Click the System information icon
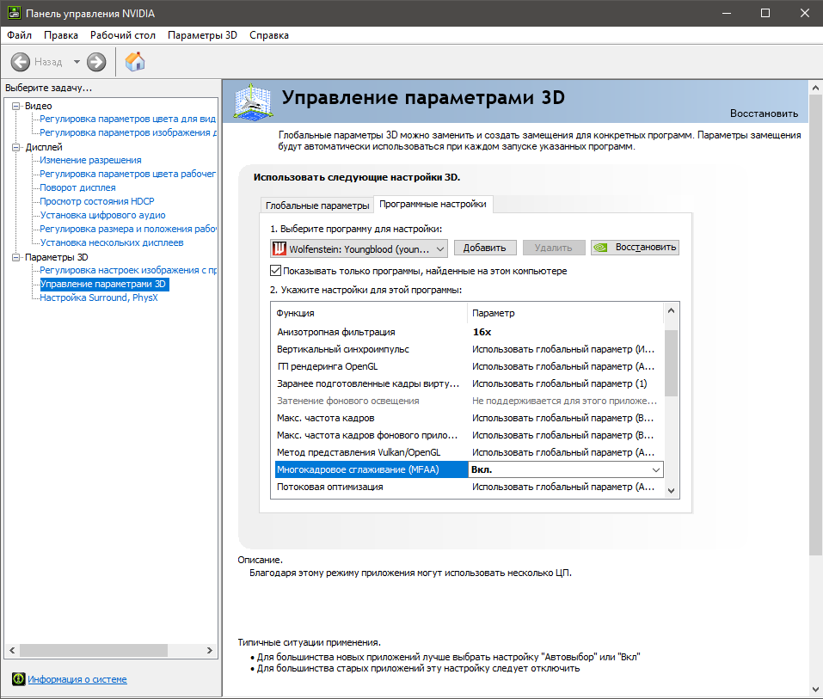This screenshot has height=699, width=823. point(18,679)
